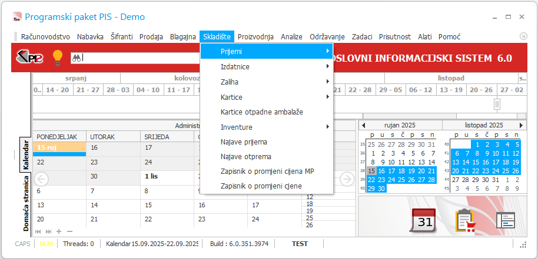The image size is (538, 259).
Task: Open the Nabavka menu
Action: click(90, 36)
